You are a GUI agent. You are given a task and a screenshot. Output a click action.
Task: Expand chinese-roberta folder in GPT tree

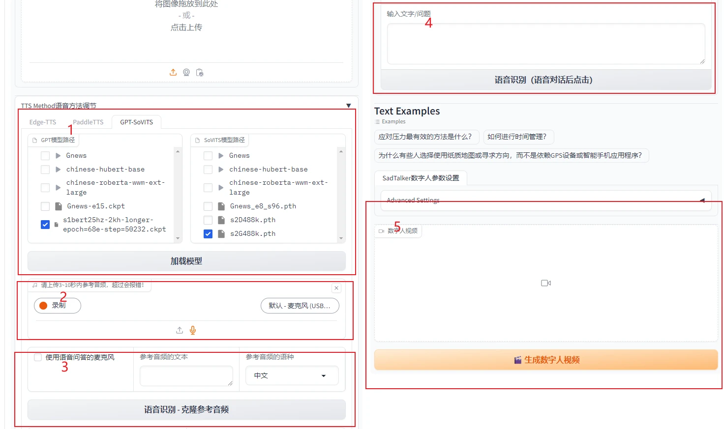58,188
